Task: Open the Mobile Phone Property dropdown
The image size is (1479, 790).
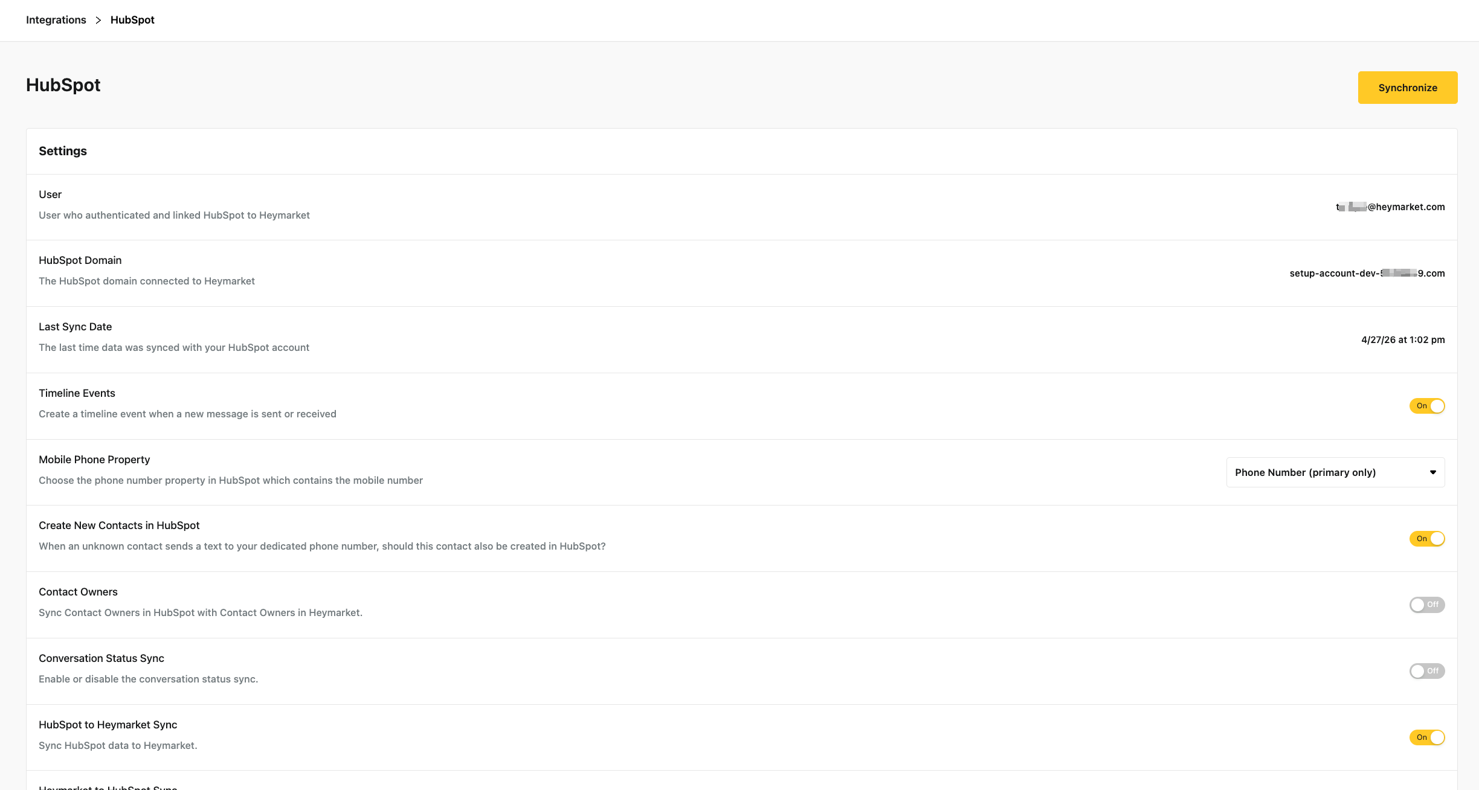Action: click(x=1336, y=472)
